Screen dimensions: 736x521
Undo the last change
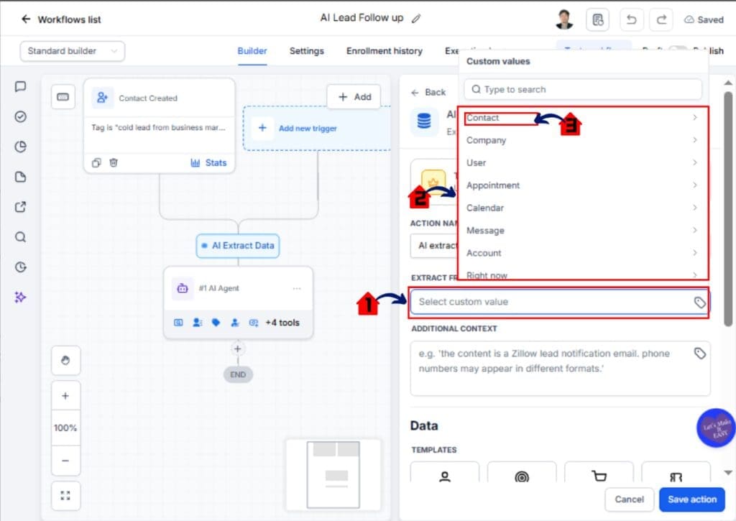click(x=631, y=19)
